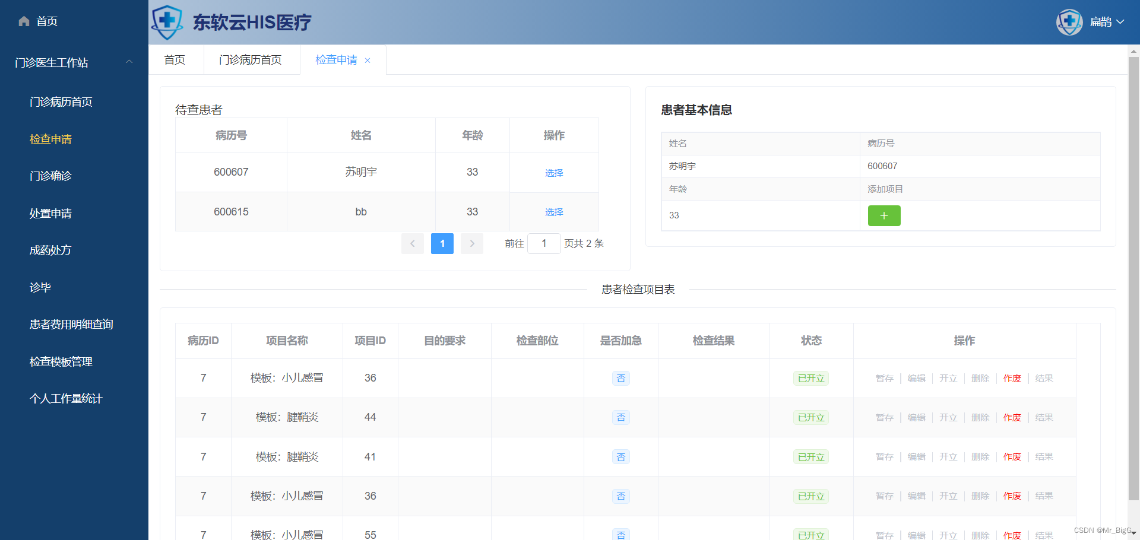Image resolution: width=1140 pixels, height=540 pixels.
Task: Click the 东软云HIS医疗 shield logo
Action: 167,22
